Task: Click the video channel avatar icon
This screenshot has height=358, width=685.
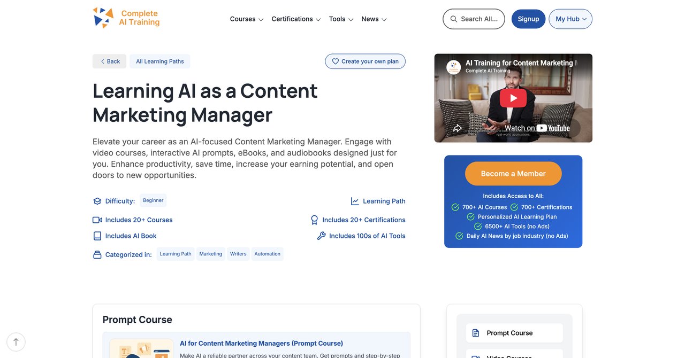Action: point(454,67)
